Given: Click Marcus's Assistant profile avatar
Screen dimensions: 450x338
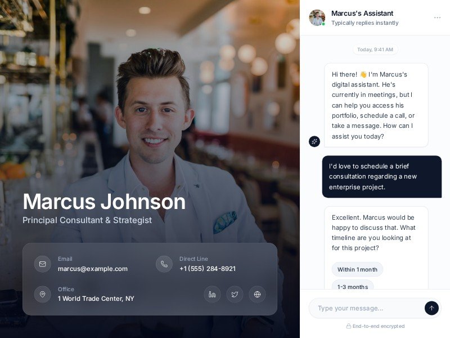Looking at the screenshot, I should (317, 17).
